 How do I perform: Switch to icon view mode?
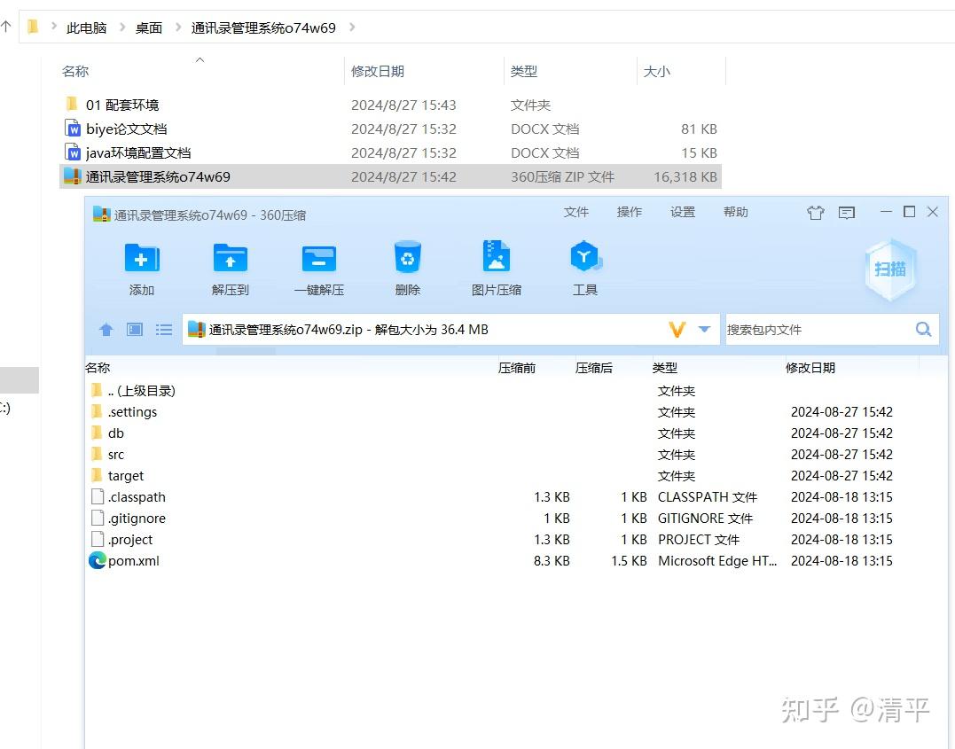coord(135,330)
